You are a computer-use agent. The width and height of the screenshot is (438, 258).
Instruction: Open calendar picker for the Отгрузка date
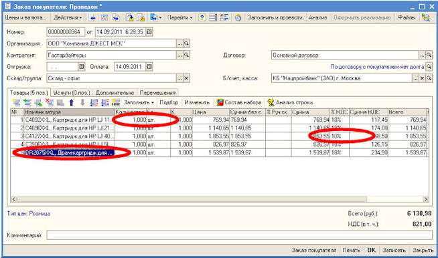click(82, 67)
